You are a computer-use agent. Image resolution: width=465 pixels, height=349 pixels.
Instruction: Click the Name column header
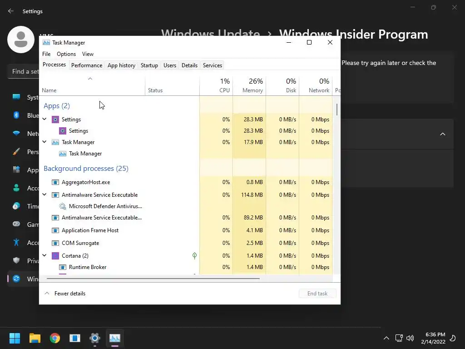tap(92, 85)
